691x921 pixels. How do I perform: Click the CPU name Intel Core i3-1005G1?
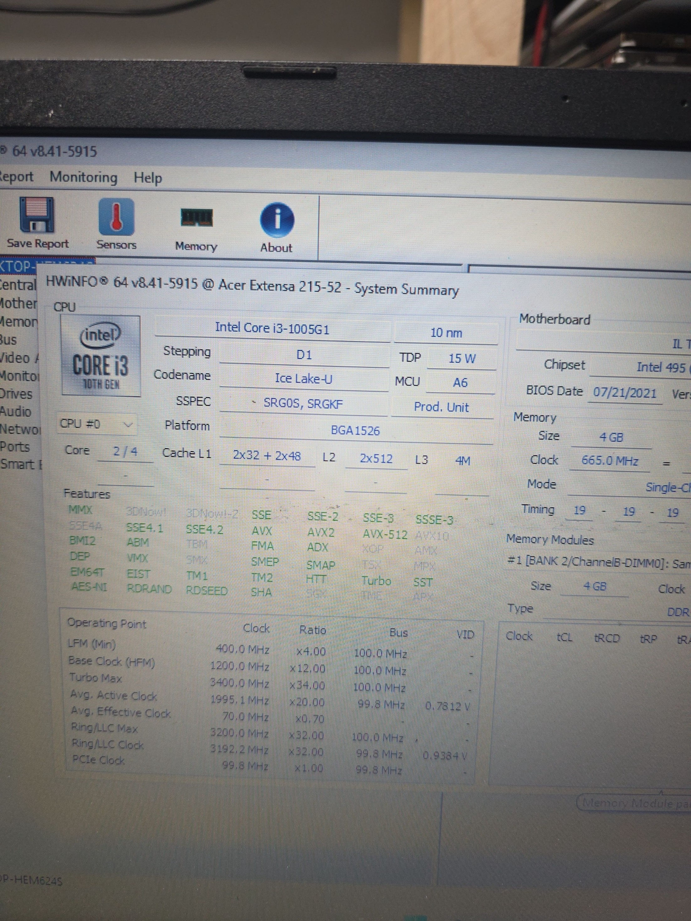pyautogui.click(x=272, y=329)
